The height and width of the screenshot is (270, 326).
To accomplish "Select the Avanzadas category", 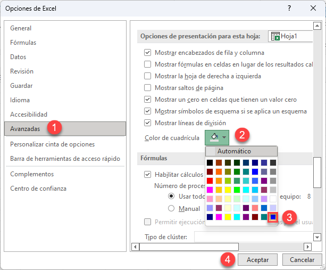I will click(x=65, y=129).
